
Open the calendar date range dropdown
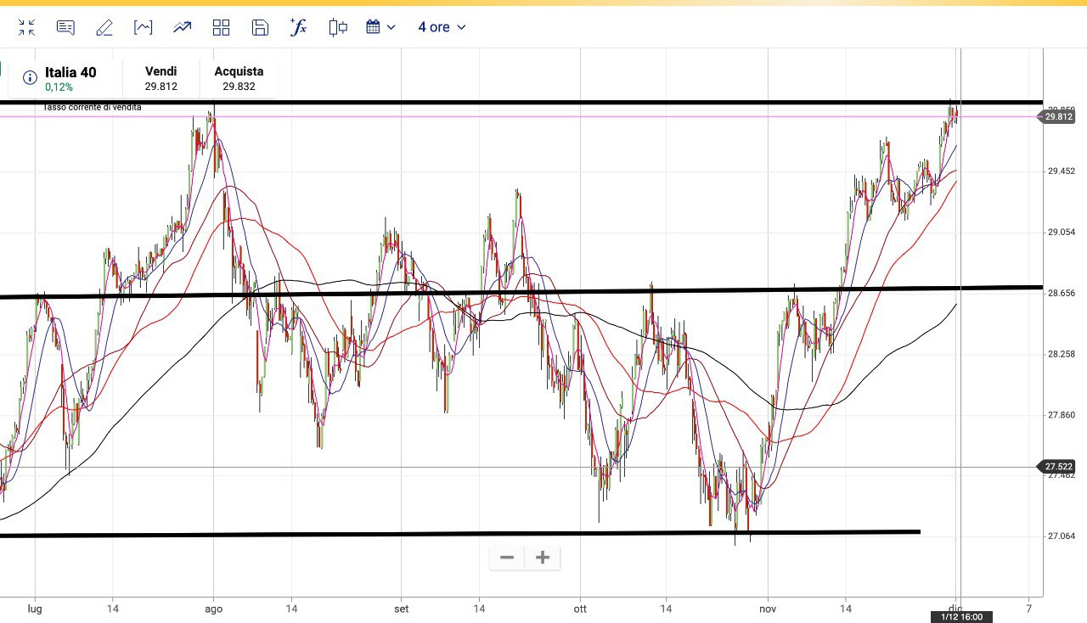[x=380, y=27]
